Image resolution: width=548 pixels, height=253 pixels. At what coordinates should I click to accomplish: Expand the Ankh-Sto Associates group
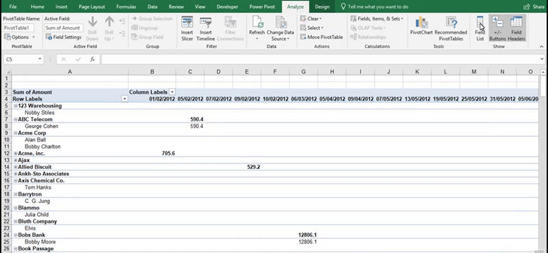point(15,174)
